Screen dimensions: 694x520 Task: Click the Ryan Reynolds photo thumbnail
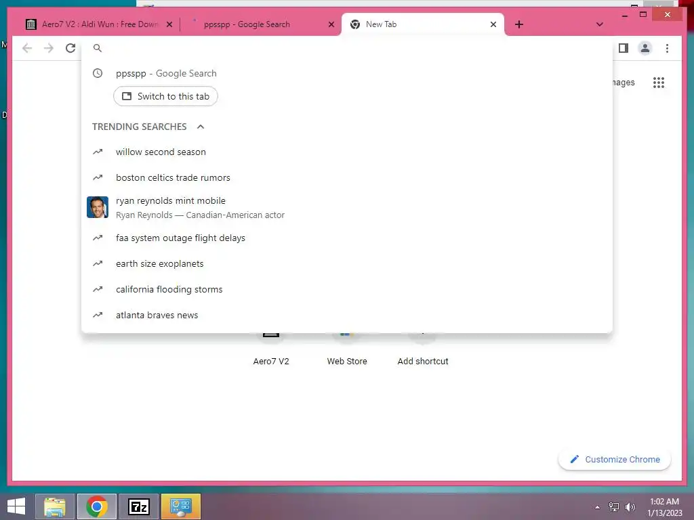click(x=98, y=207)
